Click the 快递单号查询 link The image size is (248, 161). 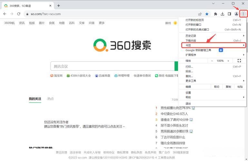tap(142, 76)
